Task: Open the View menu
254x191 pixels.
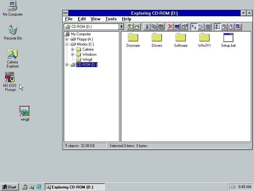Action: (96, 19)
